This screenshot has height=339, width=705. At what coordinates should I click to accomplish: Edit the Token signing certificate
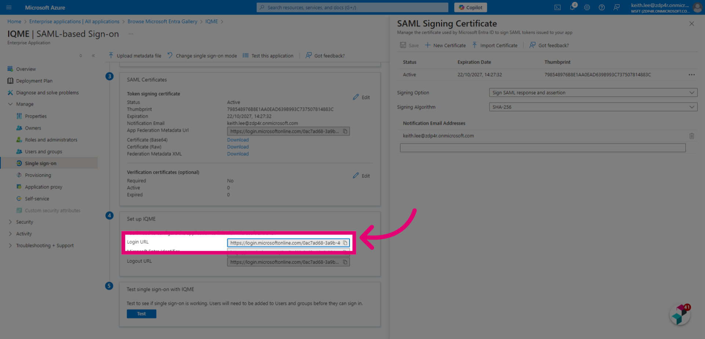point(361,97)
